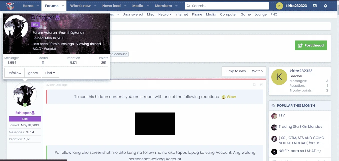Expand the What's new menu arrow
The height and width of the screenshot is (161, 339).
95,6
